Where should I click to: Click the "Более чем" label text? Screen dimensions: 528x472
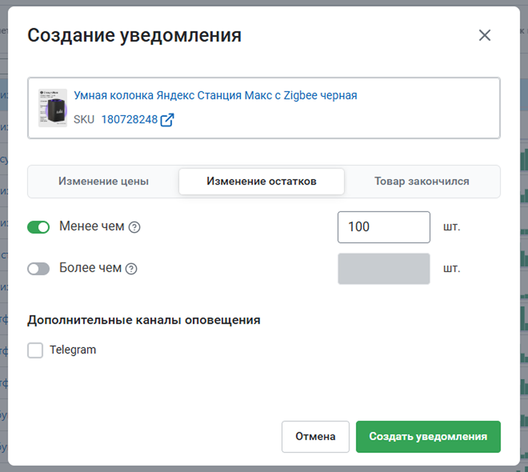tap(90, 268)
